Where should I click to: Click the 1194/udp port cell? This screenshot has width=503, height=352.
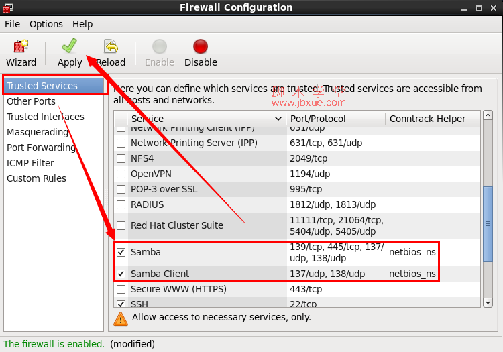310,174
